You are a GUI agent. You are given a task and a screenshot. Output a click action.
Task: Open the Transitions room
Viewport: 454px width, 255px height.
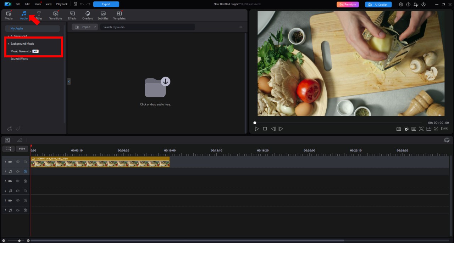[x=56, y=15]
